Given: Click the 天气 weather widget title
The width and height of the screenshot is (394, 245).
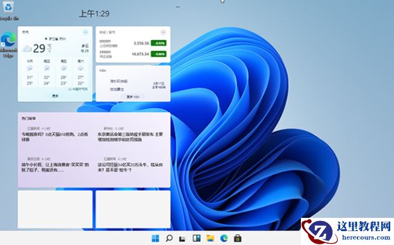Looking at the screenshot, I should point(25,32).
